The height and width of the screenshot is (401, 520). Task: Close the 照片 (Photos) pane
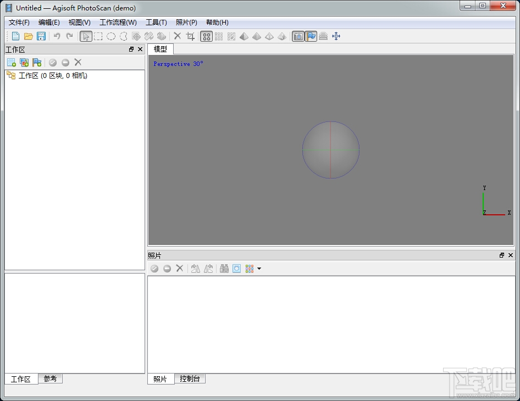click(511, 255)
